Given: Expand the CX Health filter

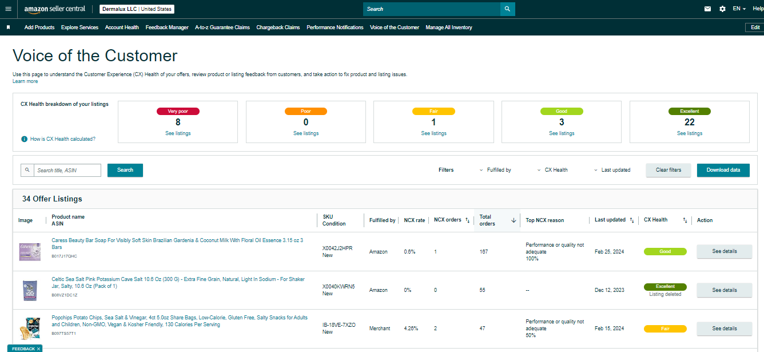Looking at the screenshot, I should coord(553,170).
